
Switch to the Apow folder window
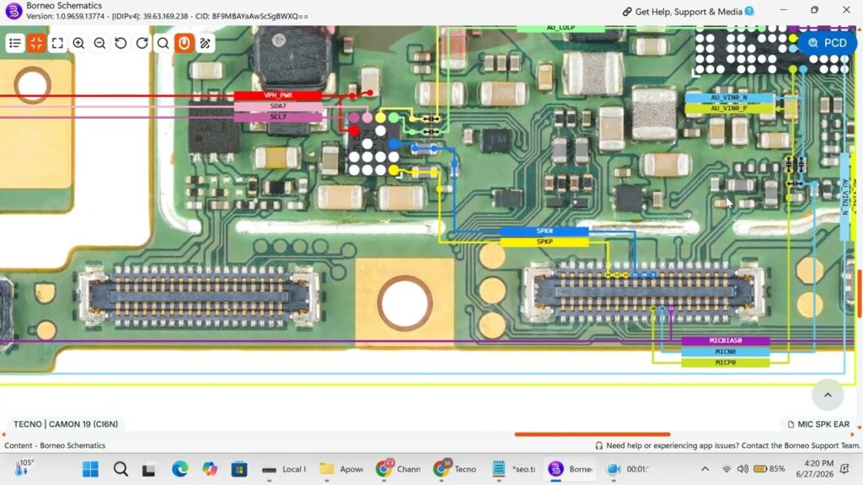pyautogui.click(x=340, y=469)
